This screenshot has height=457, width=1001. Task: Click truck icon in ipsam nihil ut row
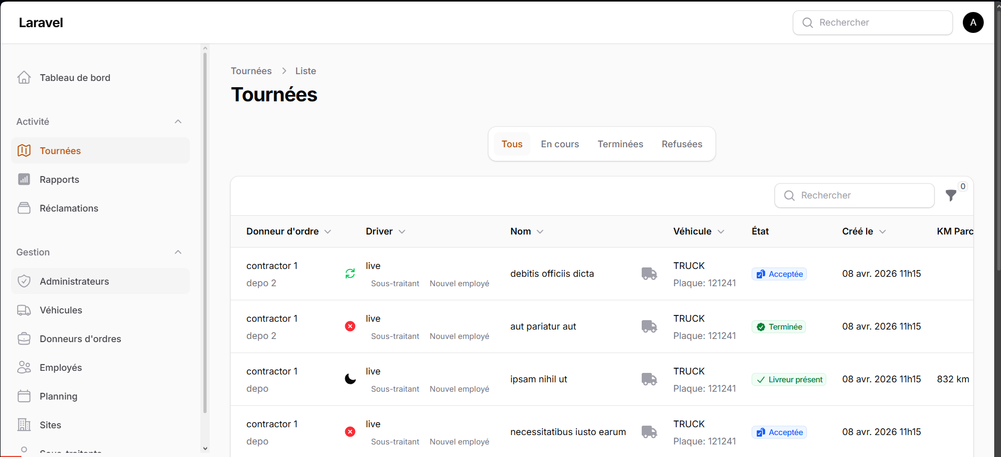(x=649, y=379)
